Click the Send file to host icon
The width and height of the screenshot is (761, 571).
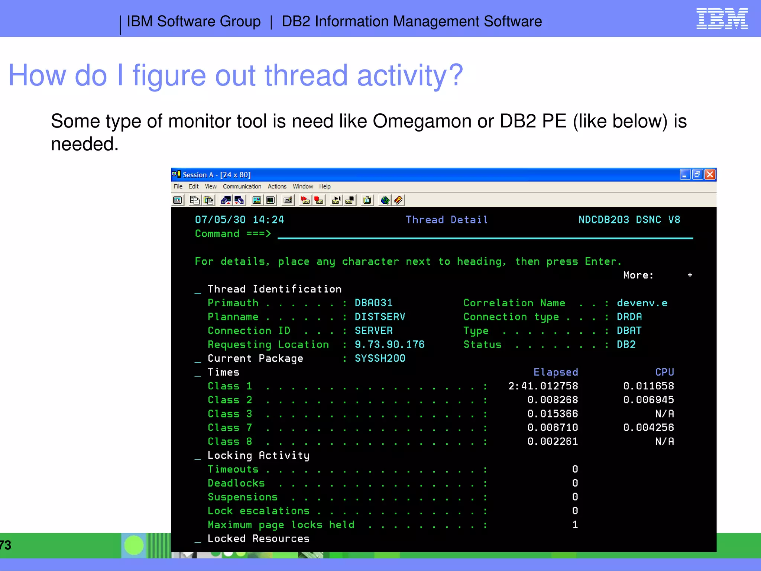[x=226, y=200]
